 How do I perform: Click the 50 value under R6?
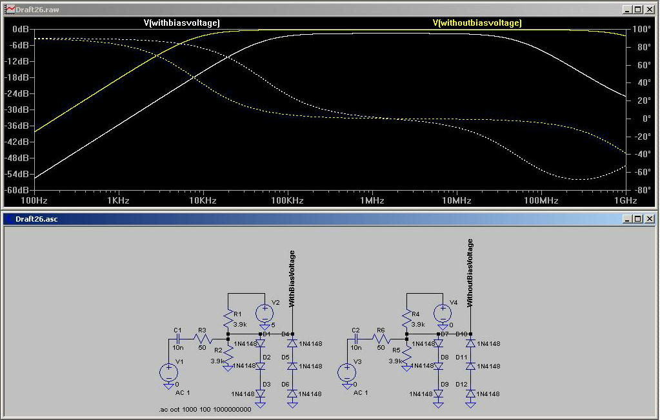point(381,348)
